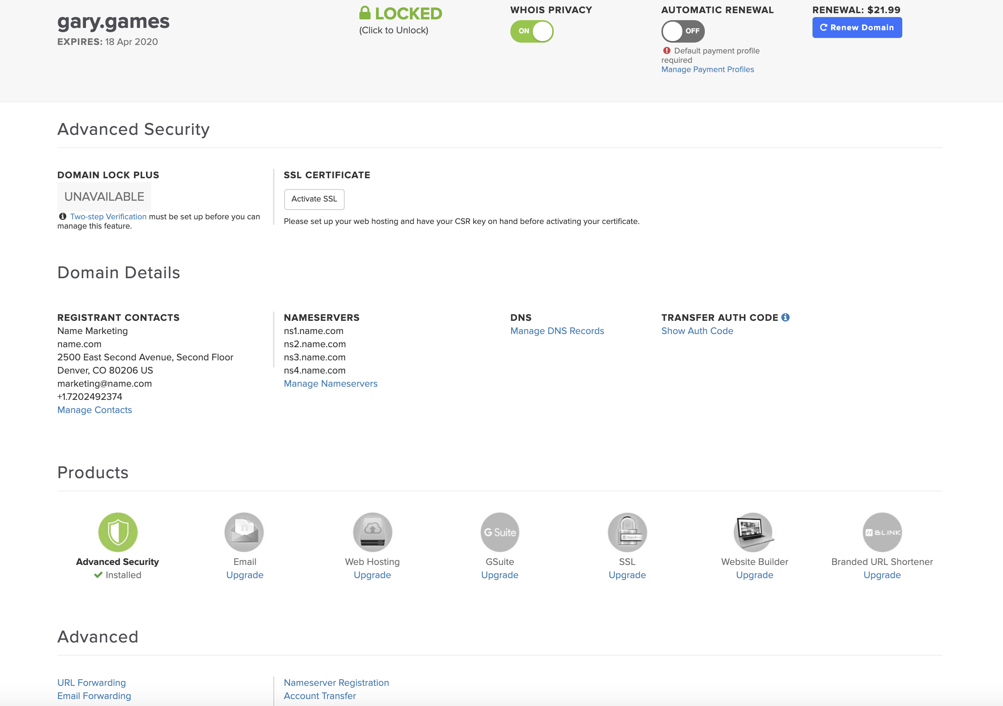Click the SSL padlock product icon

(x=627, y=532)
